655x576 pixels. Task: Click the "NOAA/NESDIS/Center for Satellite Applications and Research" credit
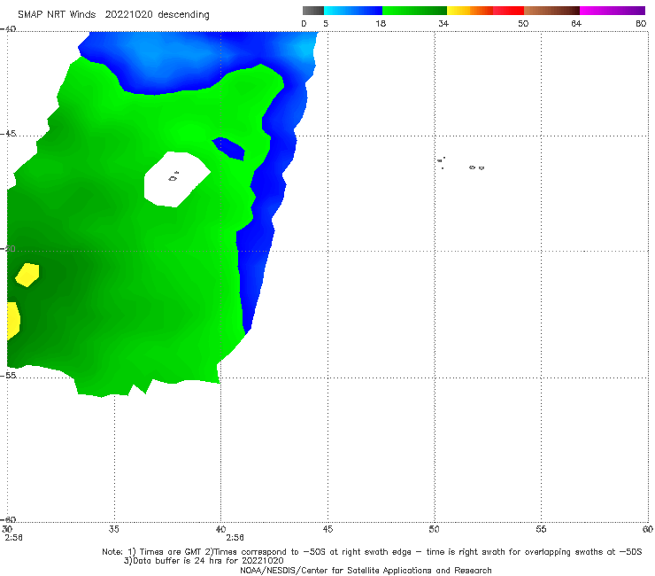point(366,571)
